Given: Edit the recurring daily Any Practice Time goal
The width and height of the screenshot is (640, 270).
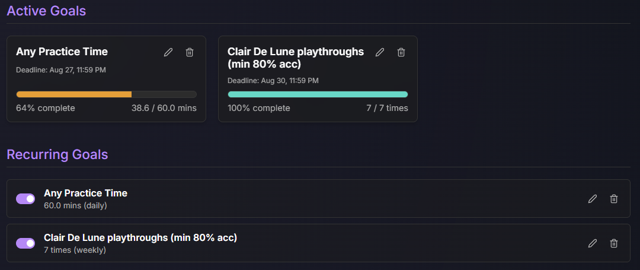Looking at the screenshot, I should pos(592,199).
